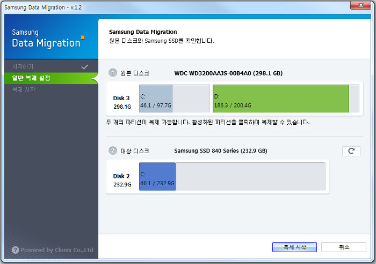376x264 pixels.
Task: Click Samsung SSD 840 Series (232.9 GB) text
Action: coord(221,151)
